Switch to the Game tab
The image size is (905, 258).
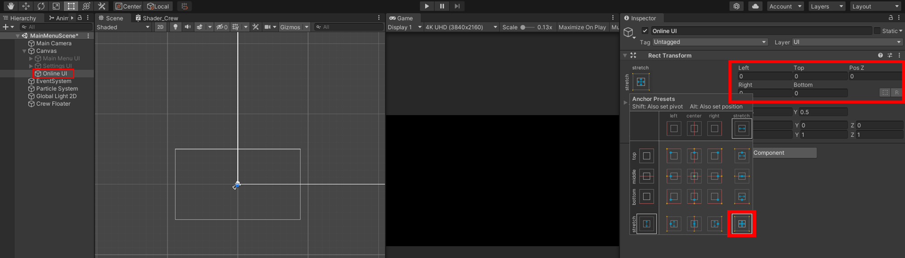[x=401, y=18]
